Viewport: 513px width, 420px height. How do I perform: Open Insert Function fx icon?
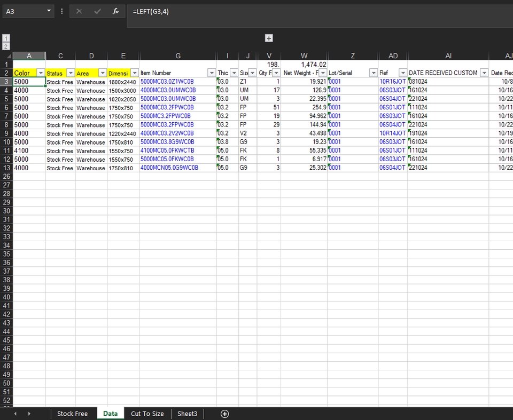[115, 11]
